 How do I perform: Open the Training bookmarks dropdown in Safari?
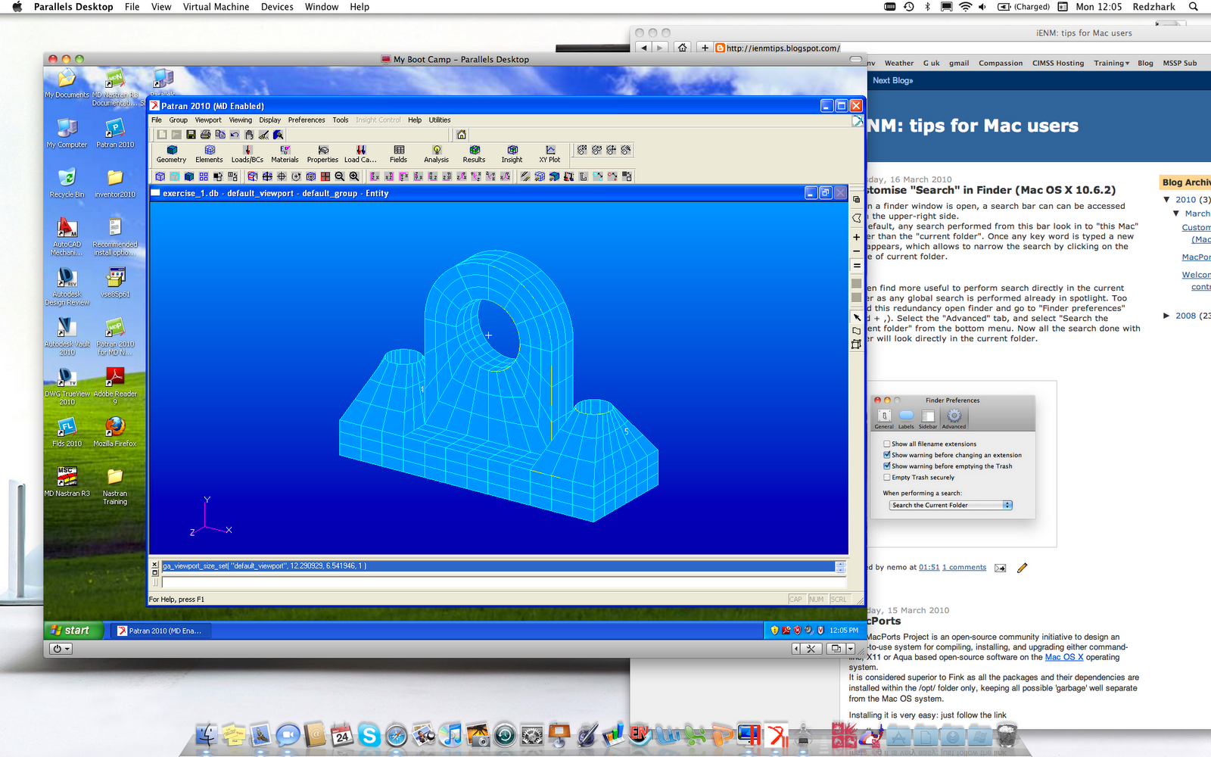[1111, 64]
